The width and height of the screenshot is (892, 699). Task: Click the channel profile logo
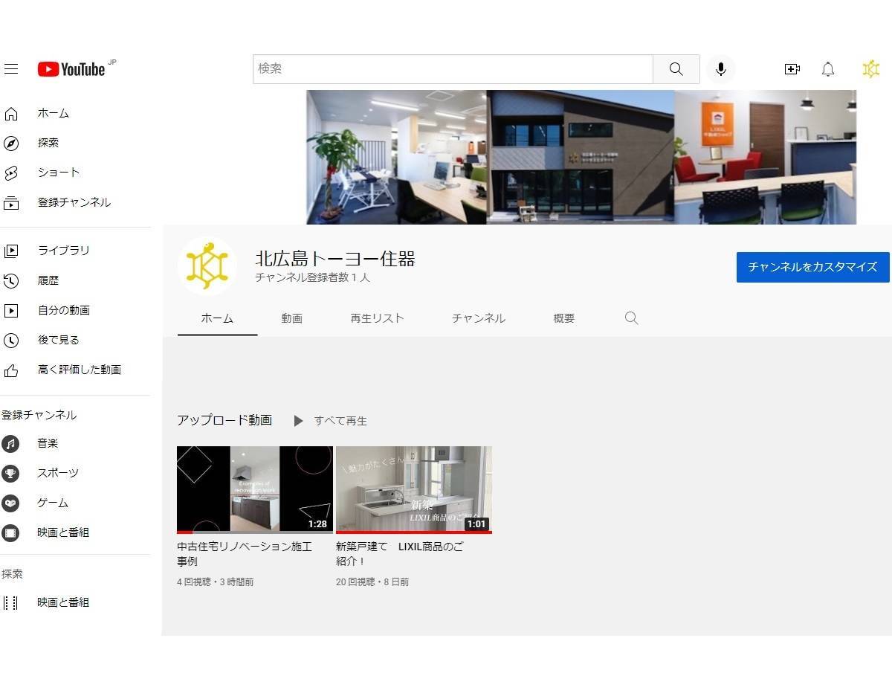tap(207, 266)
